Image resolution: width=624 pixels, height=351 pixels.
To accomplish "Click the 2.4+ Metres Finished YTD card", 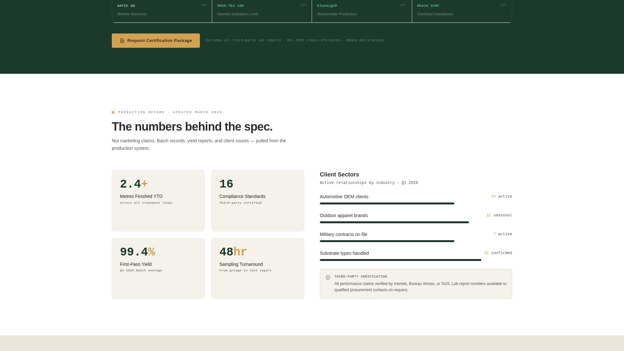I will [158, 201].
